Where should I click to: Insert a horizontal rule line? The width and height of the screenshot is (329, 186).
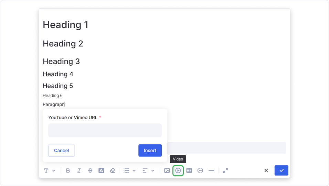coord(211,171)
